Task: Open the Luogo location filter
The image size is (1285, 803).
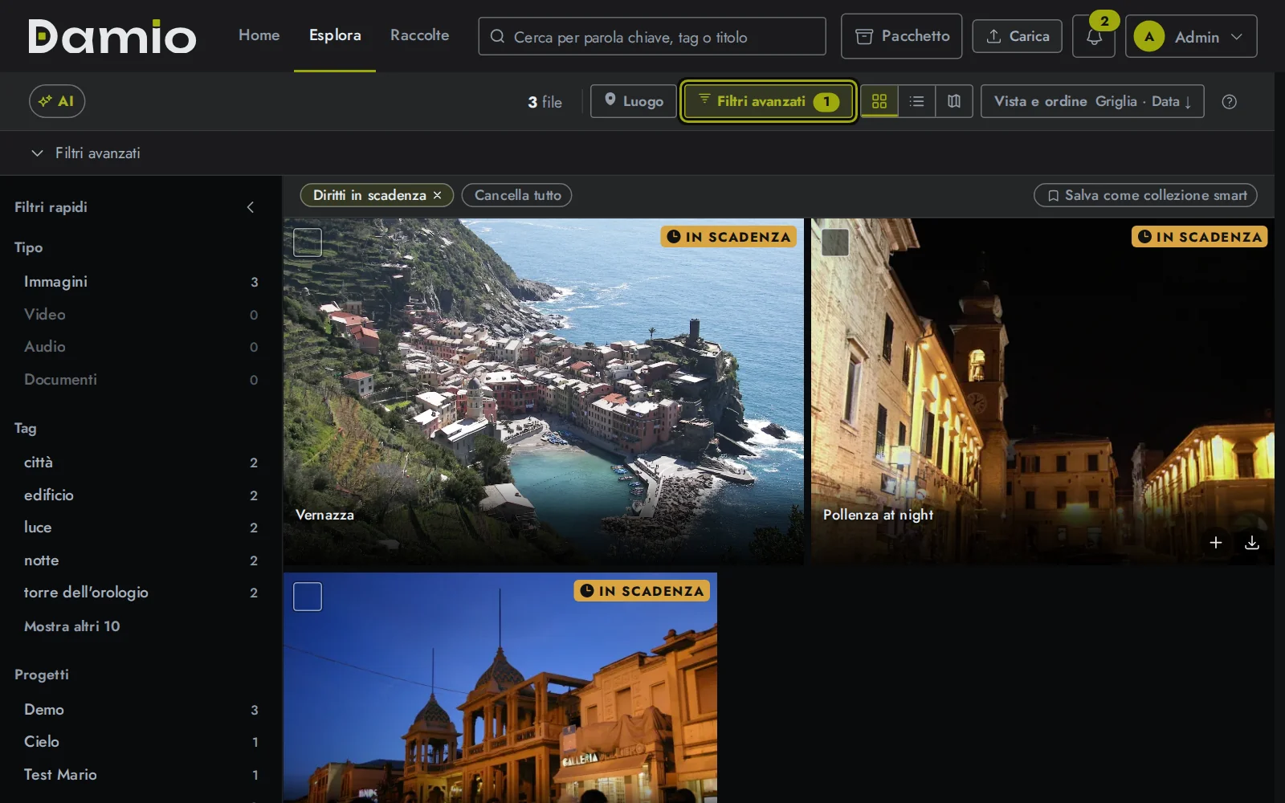Action: [x=634, y=101]
